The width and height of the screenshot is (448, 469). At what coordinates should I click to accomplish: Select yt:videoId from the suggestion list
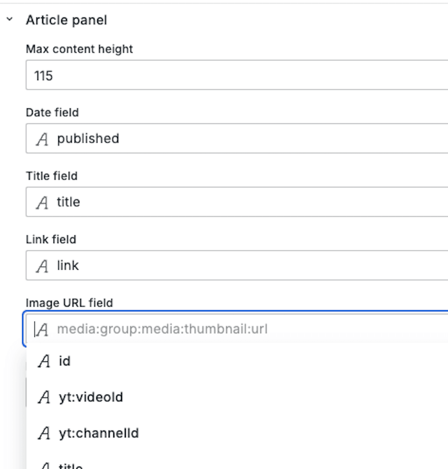pos(90,397)
